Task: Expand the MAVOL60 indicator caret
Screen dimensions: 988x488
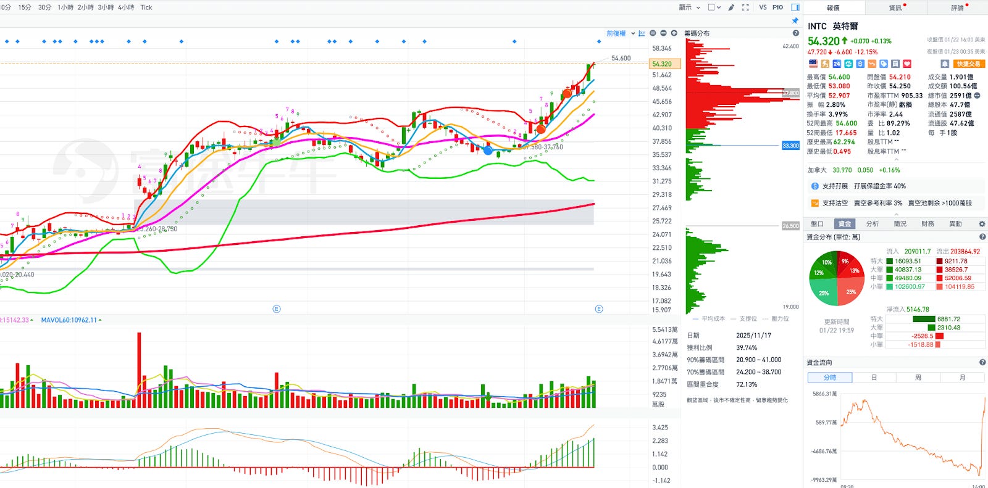Action: coord(100,320)
